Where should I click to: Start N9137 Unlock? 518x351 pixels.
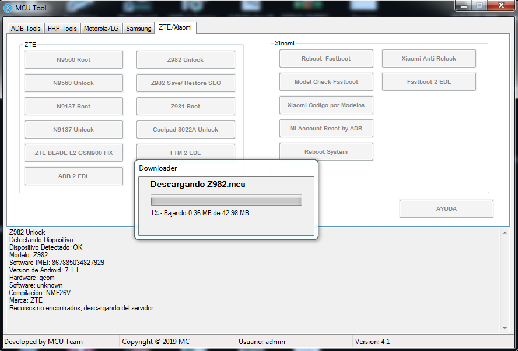[x=73, y=130]
